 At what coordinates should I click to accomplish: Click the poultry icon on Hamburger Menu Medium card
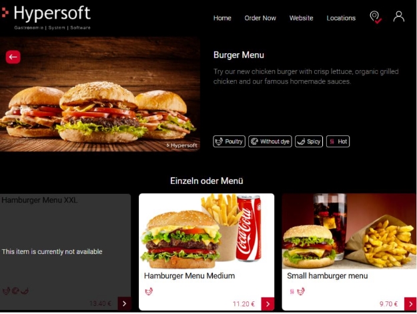click(149, 291)
